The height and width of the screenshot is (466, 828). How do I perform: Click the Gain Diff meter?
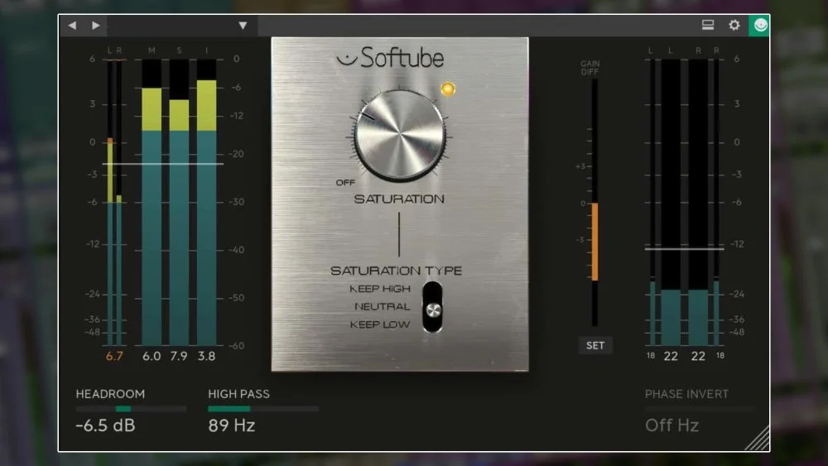click(x=595, y=203)
